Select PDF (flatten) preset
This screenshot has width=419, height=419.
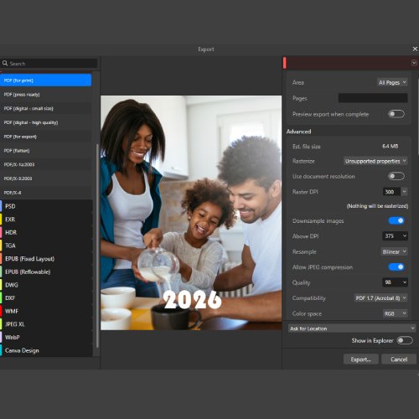[x=46, y=151]
